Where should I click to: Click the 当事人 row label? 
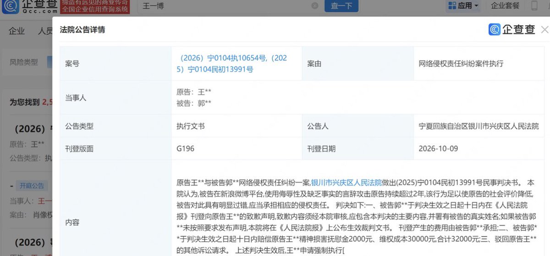pyautogui.click(x=76, y=97)
